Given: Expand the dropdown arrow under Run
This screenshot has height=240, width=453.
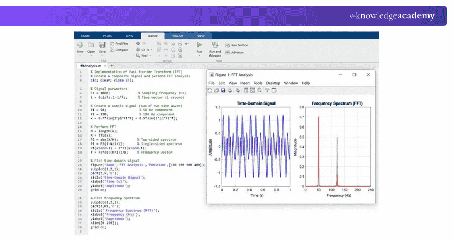Looking at the screenshot, I should [199, 55].
